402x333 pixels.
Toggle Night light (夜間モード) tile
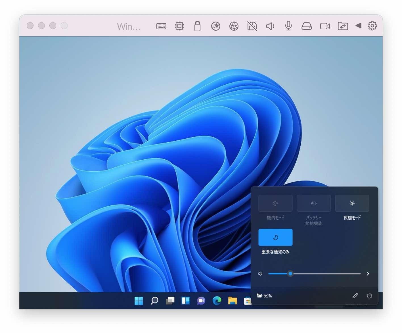352,203
